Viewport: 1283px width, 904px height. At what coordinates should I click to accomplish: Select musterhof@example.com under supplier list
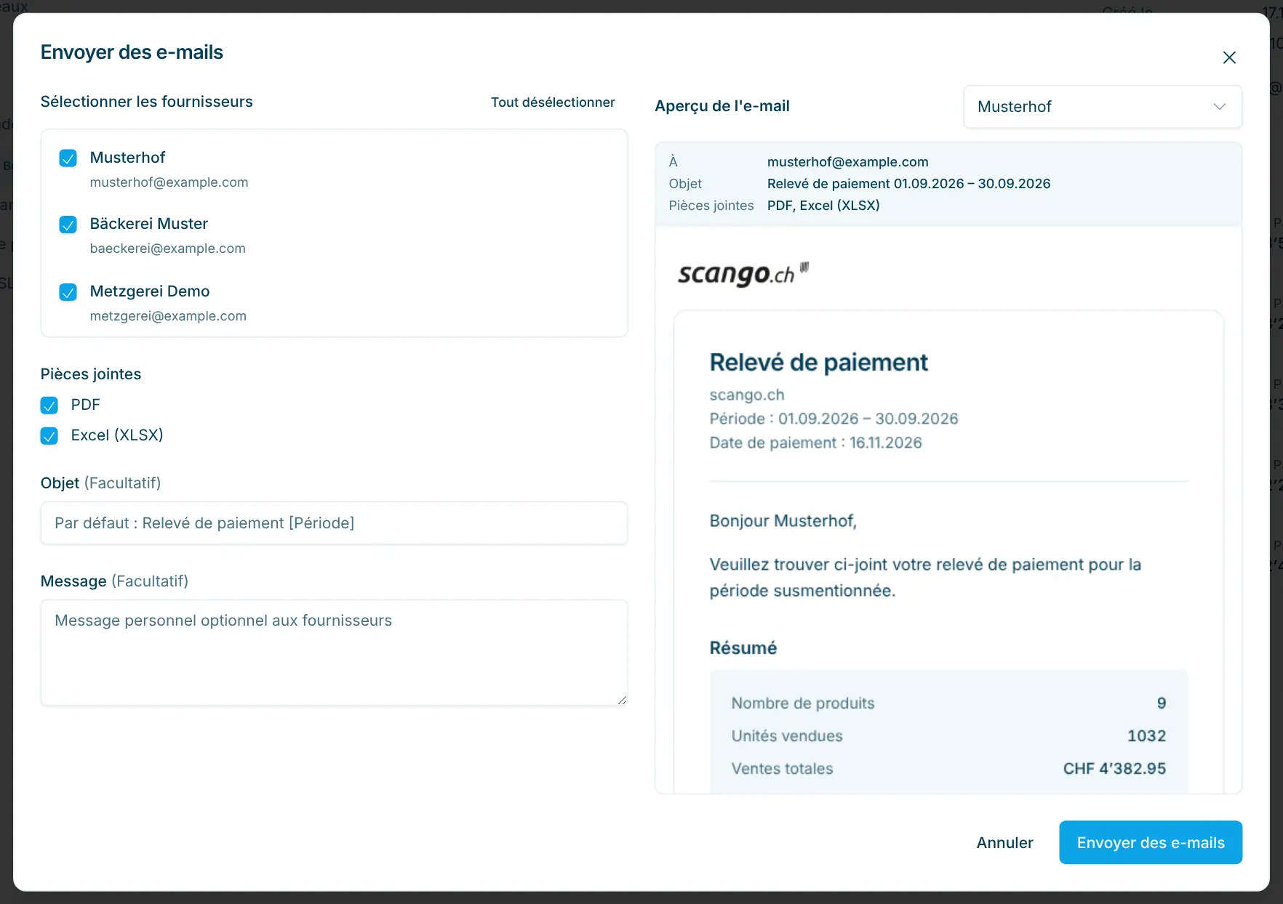(x=169, y=182)
